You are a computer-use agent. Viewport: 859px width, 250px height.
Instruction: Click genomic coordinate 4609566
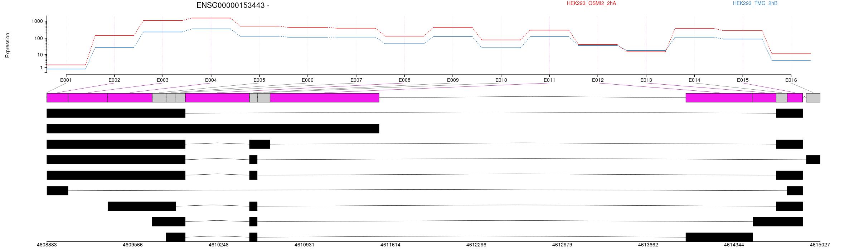coord(132,245)
